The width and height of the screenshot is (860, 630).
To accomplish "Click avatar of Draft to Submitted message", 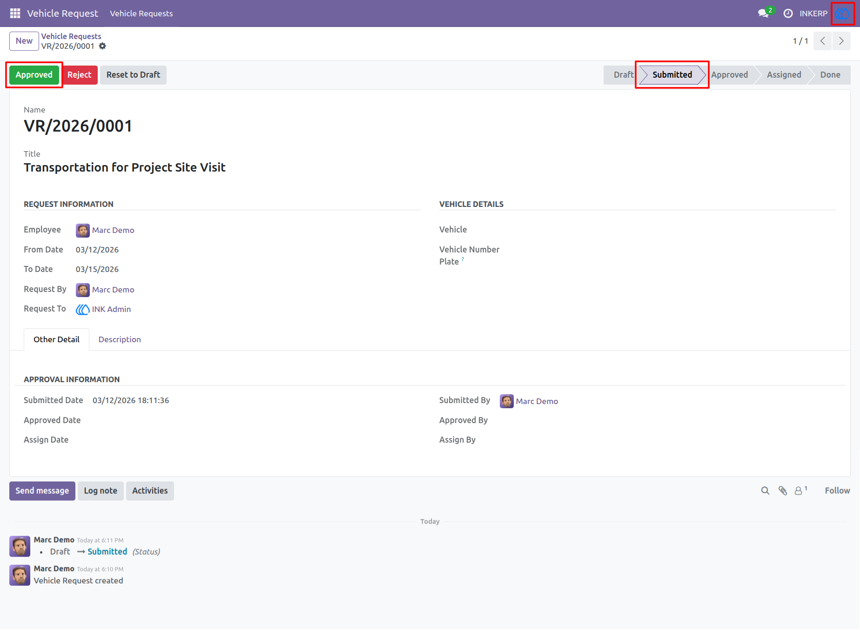I will (x=20, y=546).
